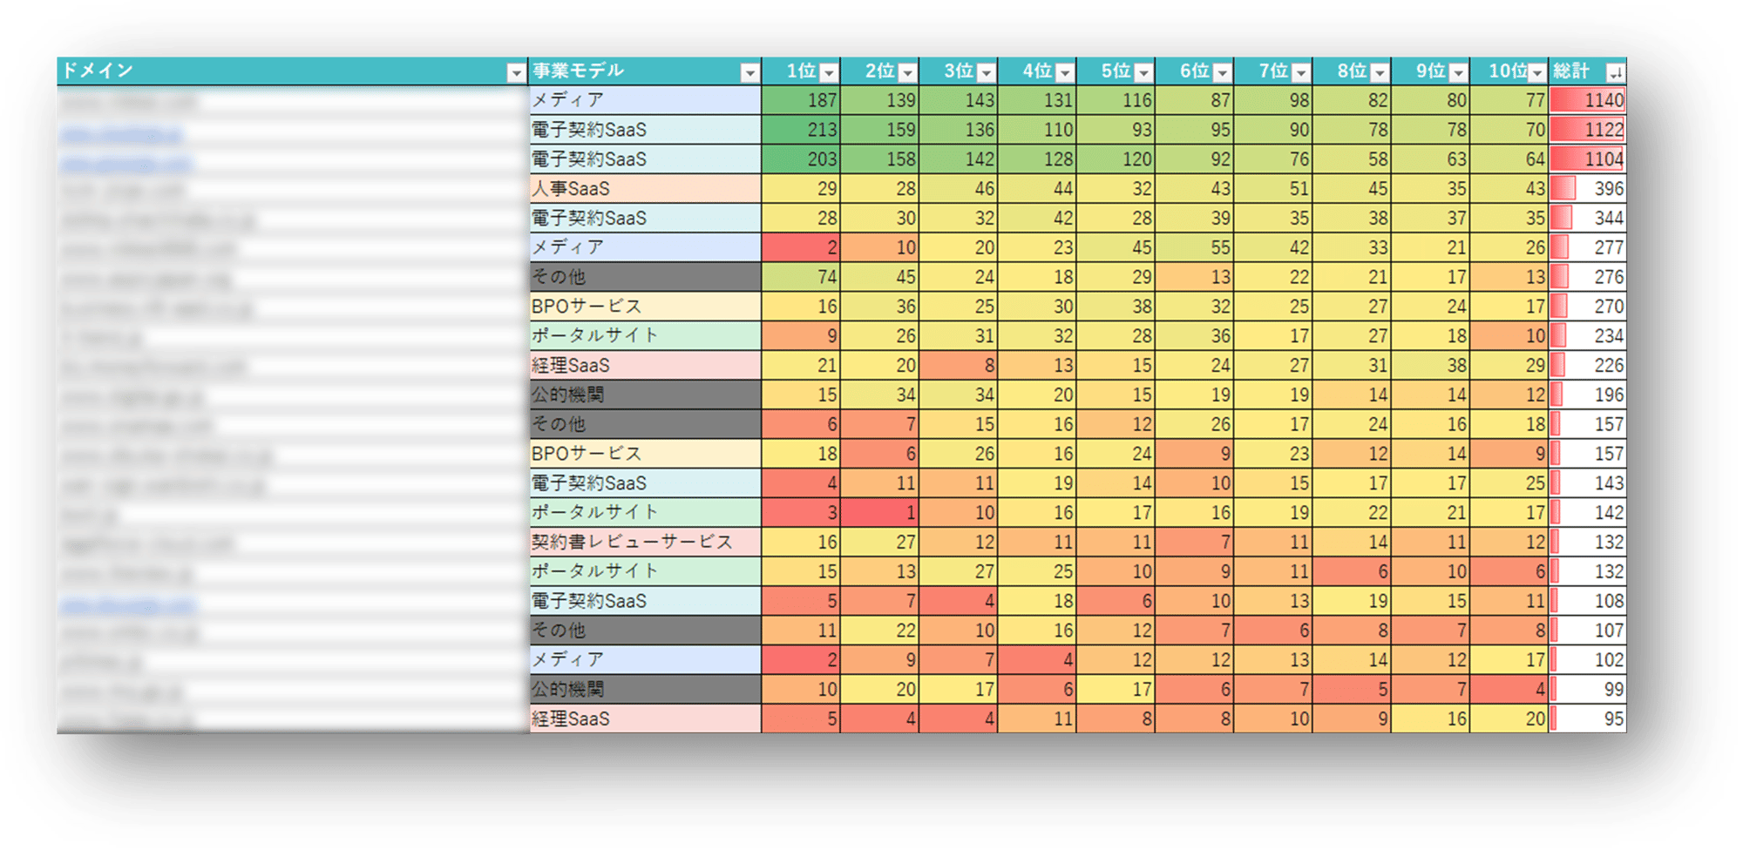Image resolution: width=1743 pixels, height=850 pixels.
Task: Select 3位 value 143
Action: 959,100
